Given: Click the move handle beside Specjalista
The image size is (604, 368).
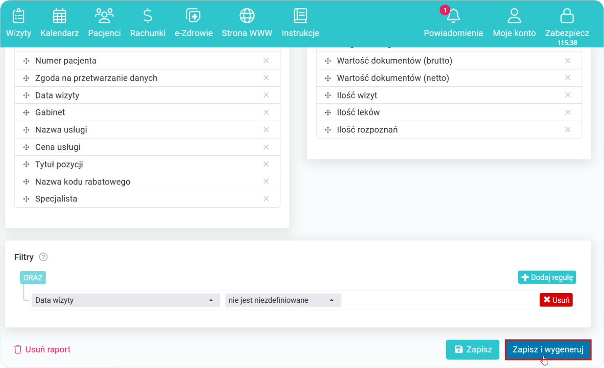Looking at the screenshot, I should pos(26,199).
